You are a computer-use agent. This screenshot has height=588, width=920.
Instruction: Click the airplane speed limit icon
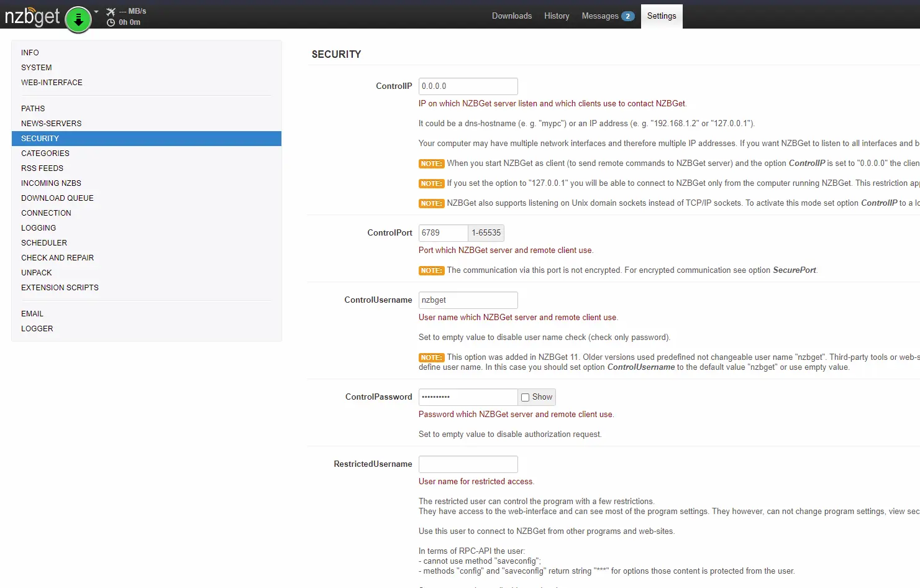click(111, 12)
